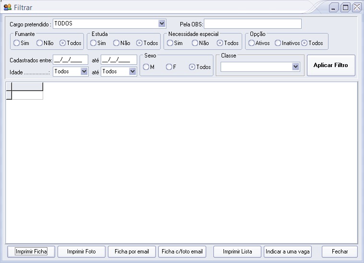Viewport: 364px width, 263px height.
Task: Click the Fechar button
Action: pyautogui.click(x=340, y=252)
